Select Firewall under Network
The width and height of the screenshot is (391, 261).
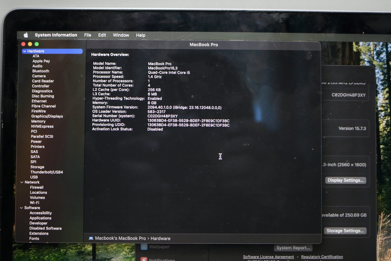click(x=37, y=187)
